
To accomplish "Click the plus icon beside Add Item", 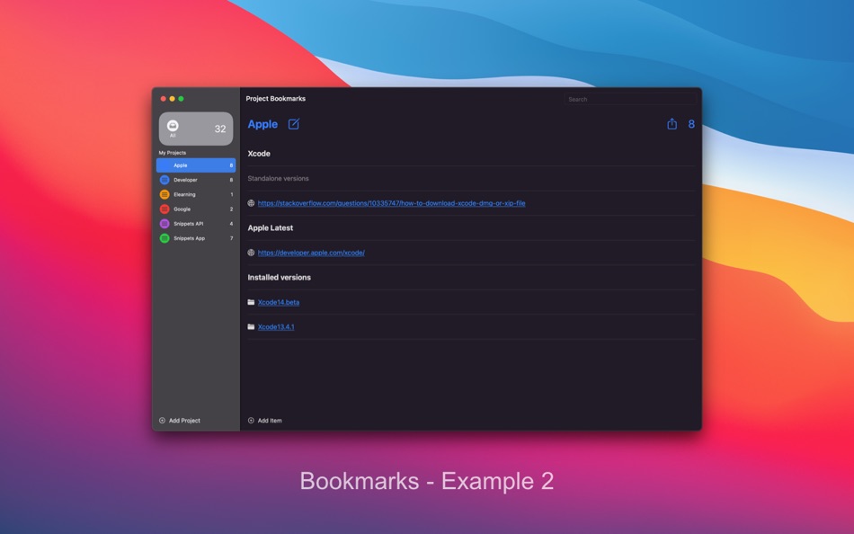I will click(251, 421).
